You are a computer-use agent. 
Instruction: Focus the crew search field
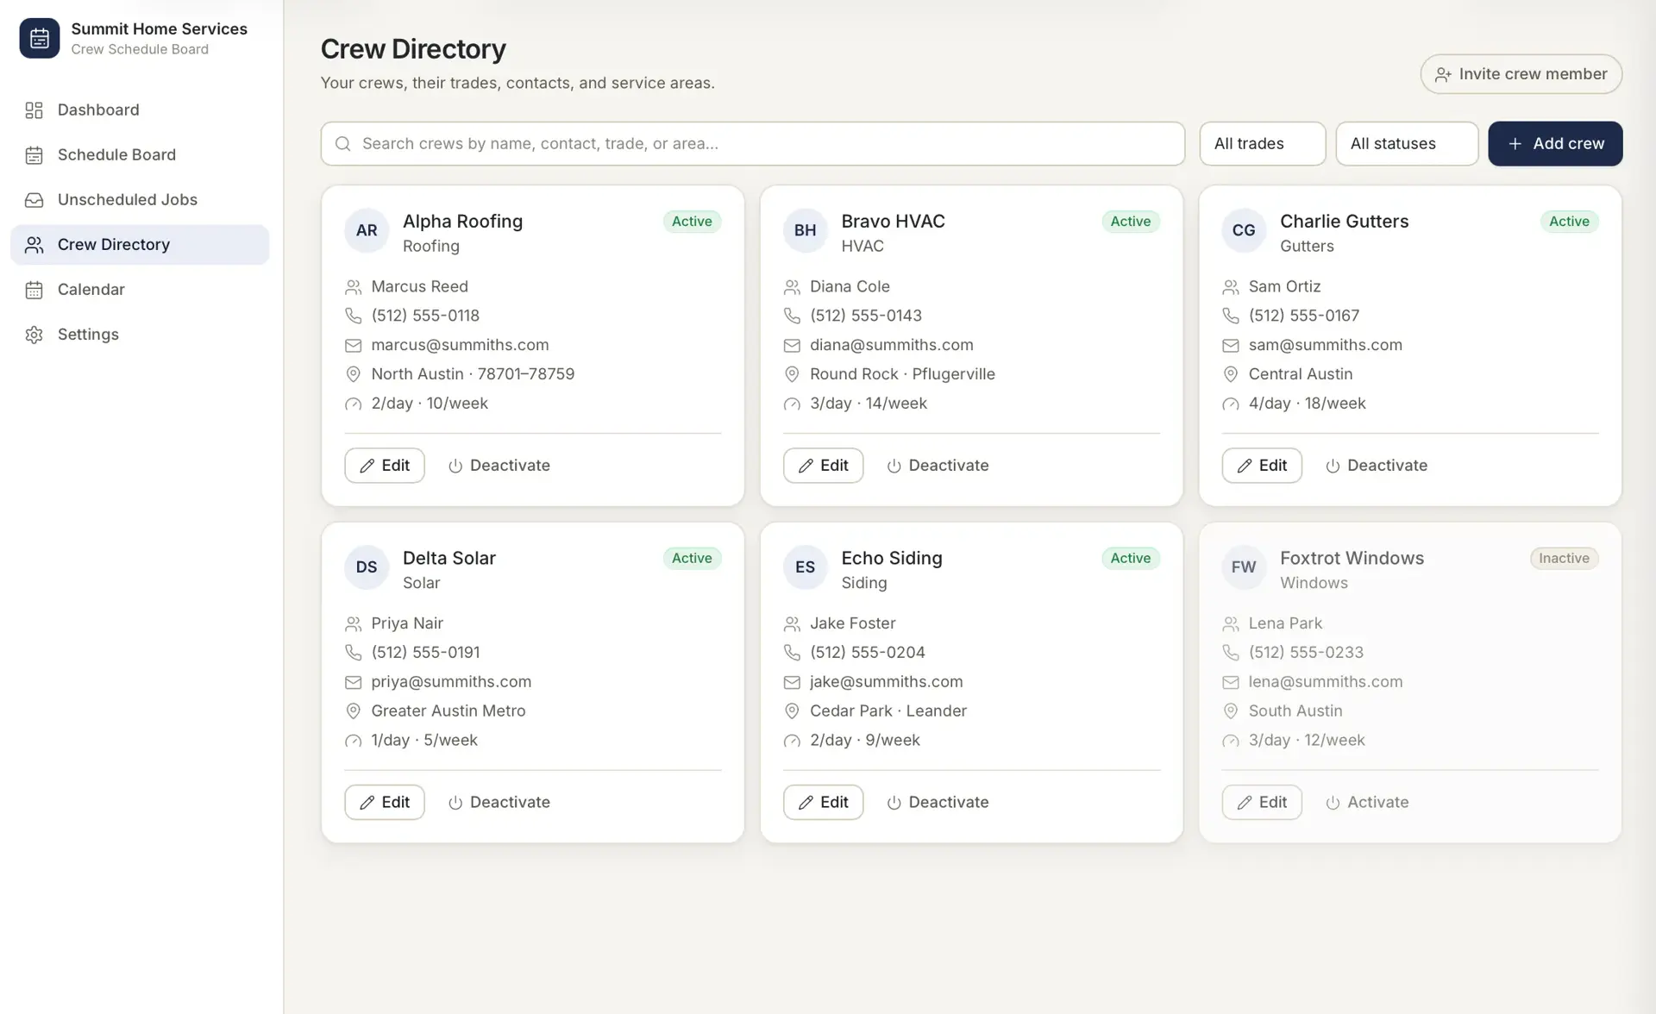pyautogui.click(x=752, y=143)
